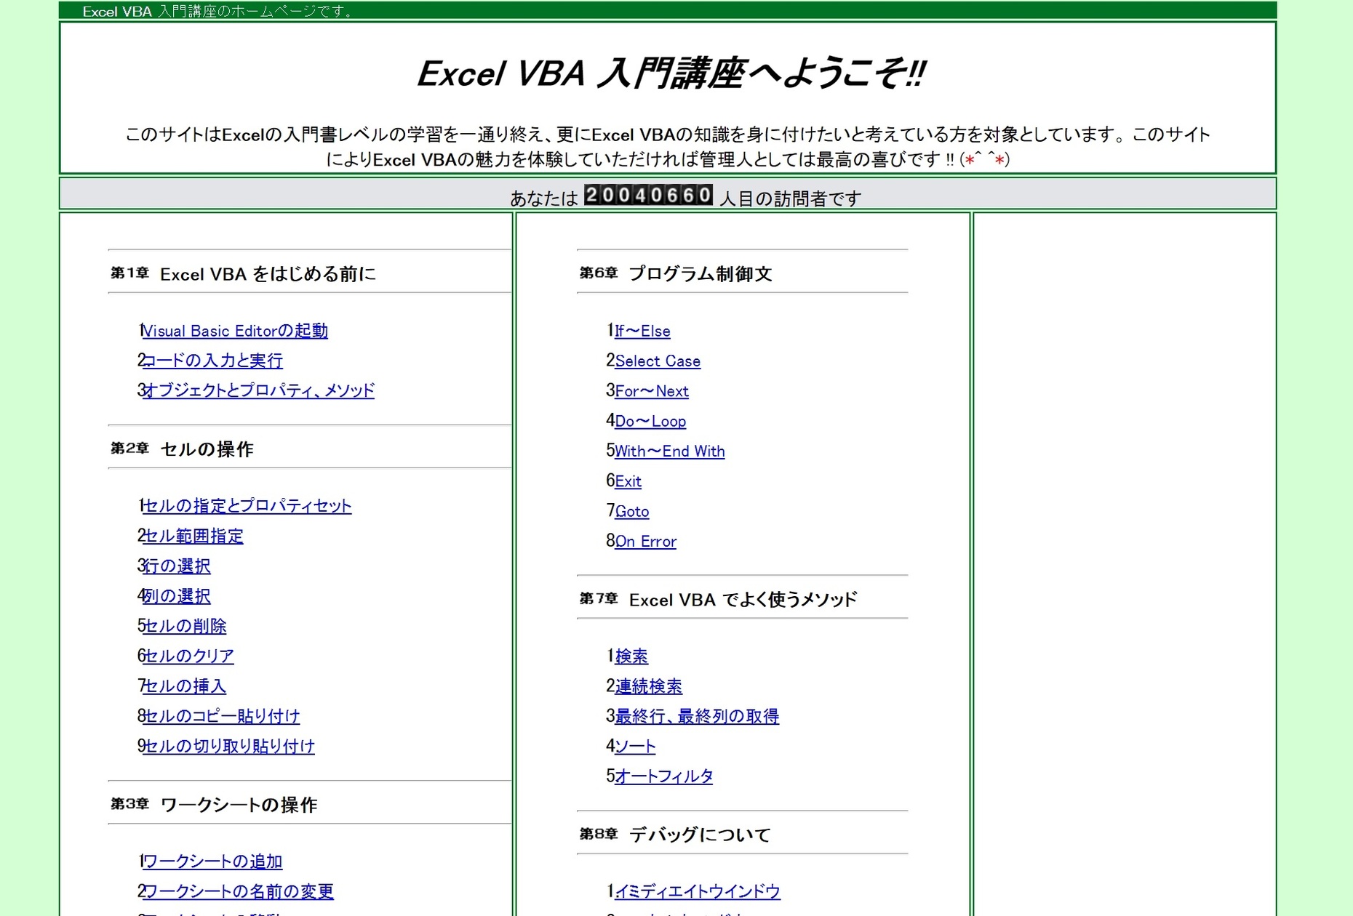The width and height of the screenshot is (1353, 916).
Task: Open the セルのクリア lesson
Action: 188,656
